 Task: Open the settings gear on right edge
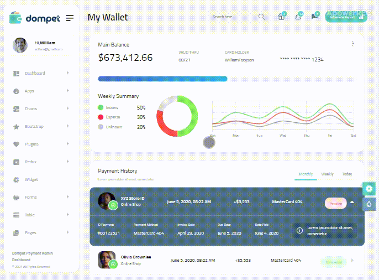click(369, 189)
